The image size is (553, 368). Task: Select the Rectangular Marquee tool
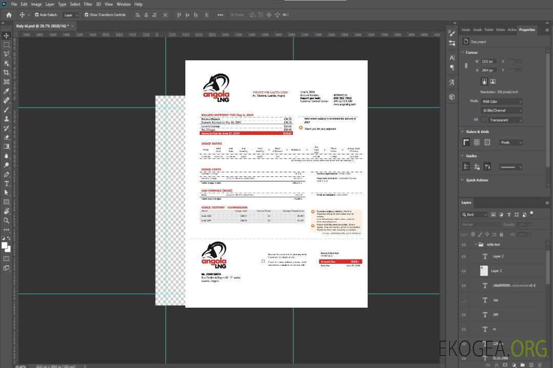pos(7,45)
